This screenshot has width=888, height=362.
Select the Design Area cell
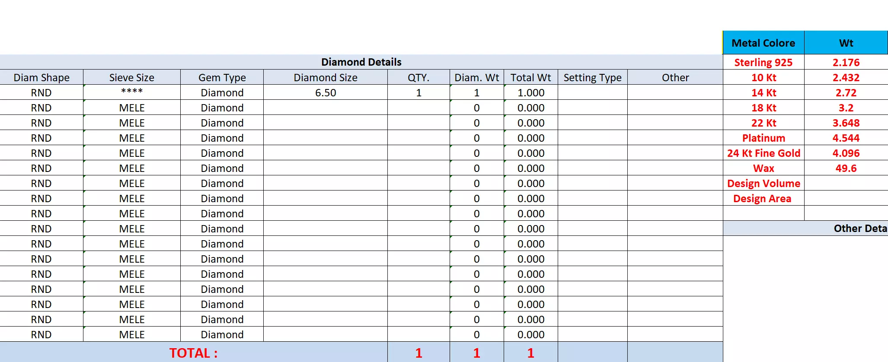pyautogui.click(x=763, y=198)
